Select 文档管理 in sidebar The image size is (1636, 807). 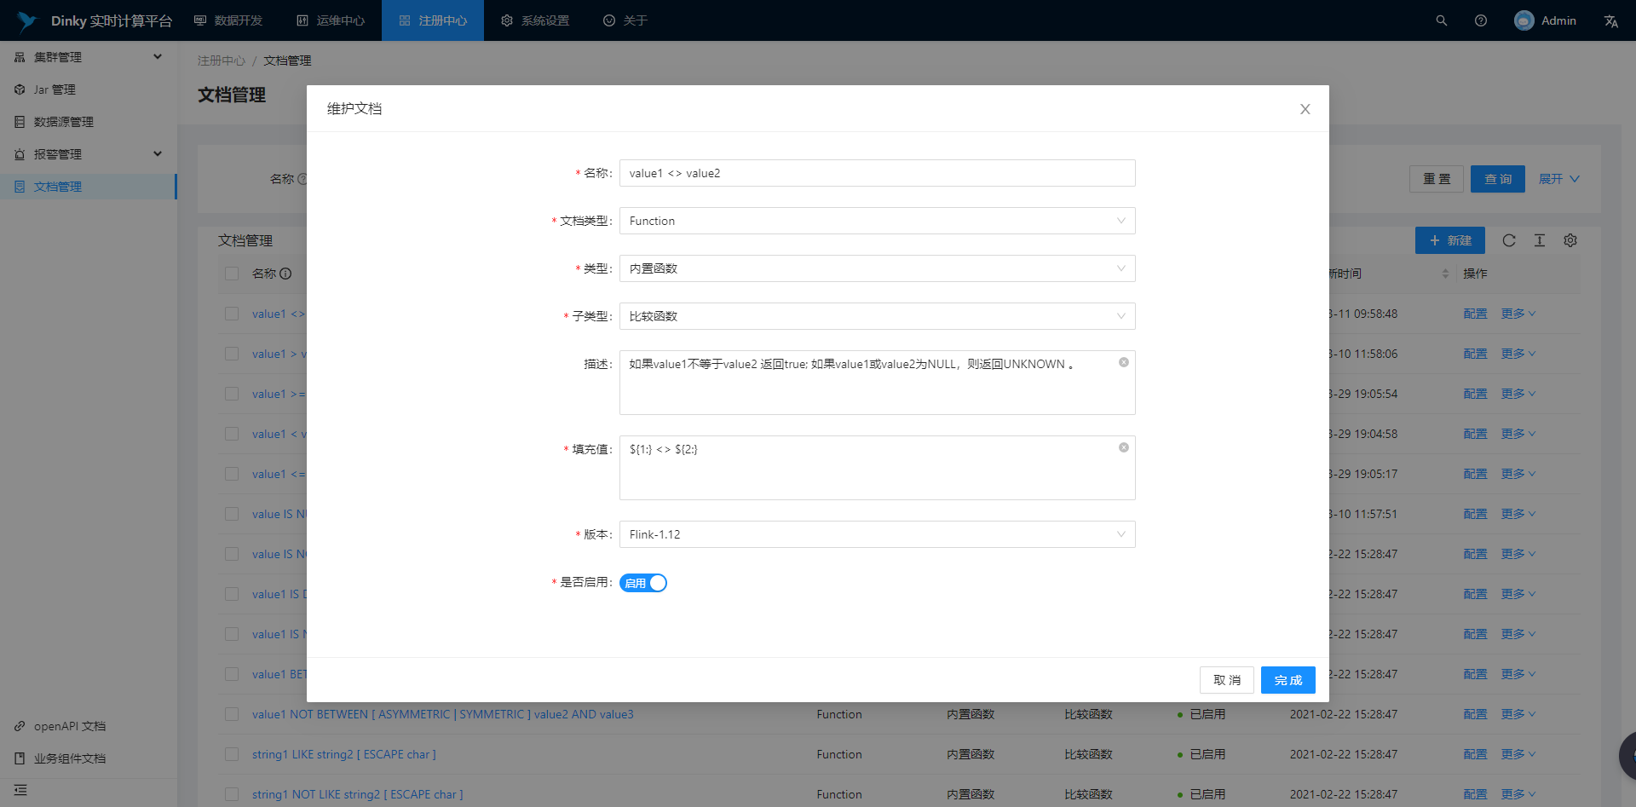point(89,187)
